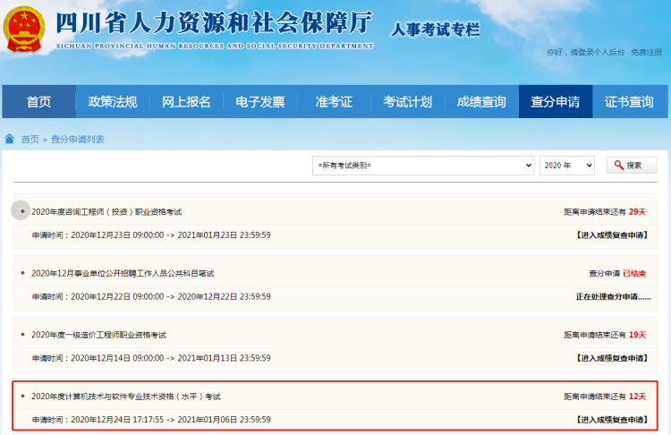
Task: Expand the 2020 年 year dropdown
Action: pyautogui.click(x=566, y=166)
